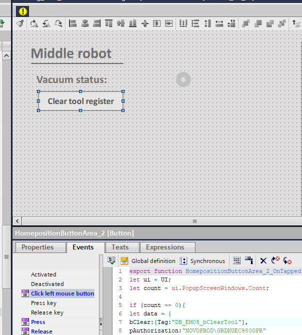This screenshot has height=335, width=302.
Task: Open the Expressions tab
Action: 167,247
